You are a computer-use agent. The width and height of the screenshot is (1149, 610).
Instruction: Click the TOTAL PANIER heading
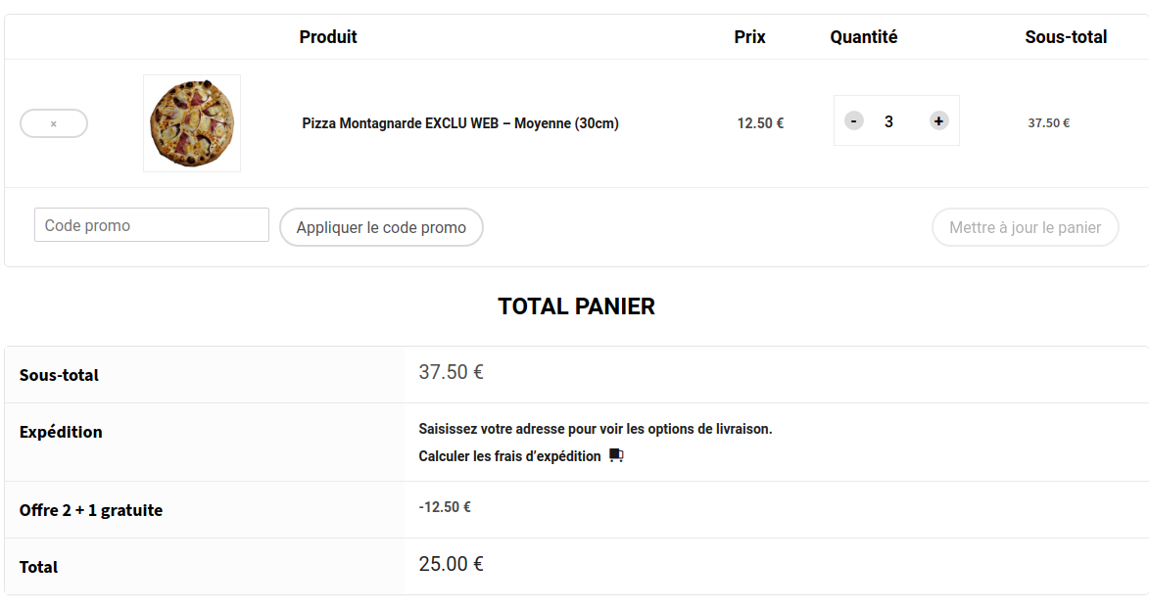point(577,306)
